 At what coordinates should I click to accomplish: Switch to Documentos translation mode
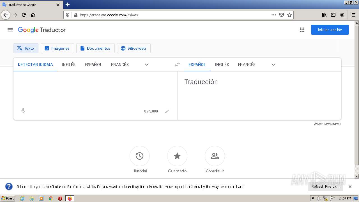95,48
